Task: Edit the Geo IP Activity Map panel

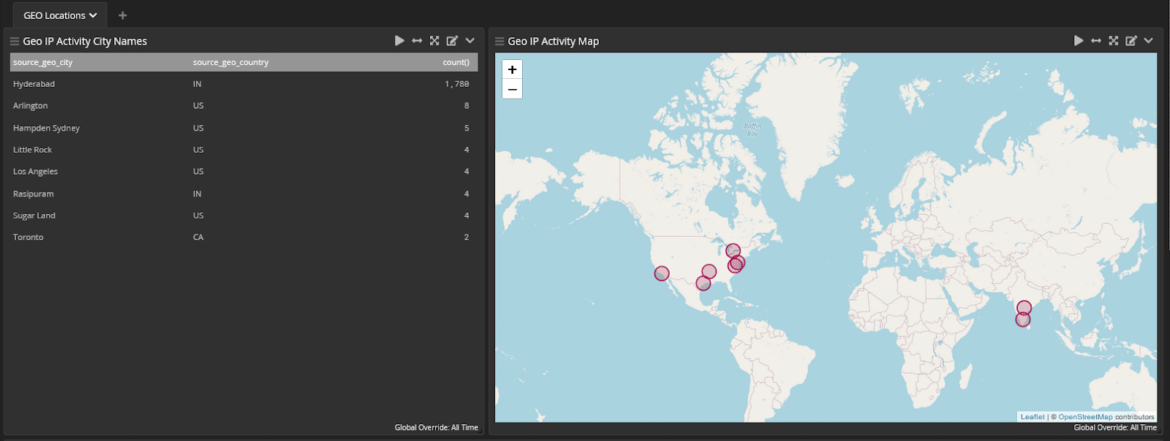Action: pyautogui.click(x=1131, y=41)
